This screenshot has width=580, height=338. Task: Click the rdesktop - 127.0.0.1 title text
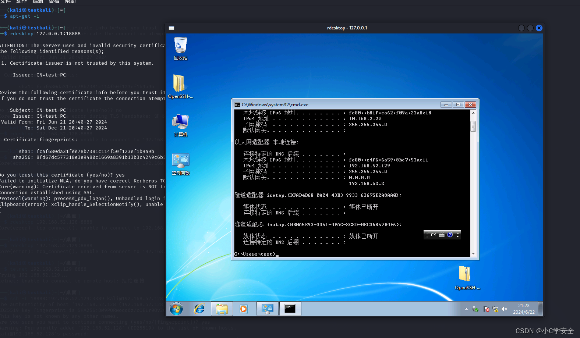347,28
